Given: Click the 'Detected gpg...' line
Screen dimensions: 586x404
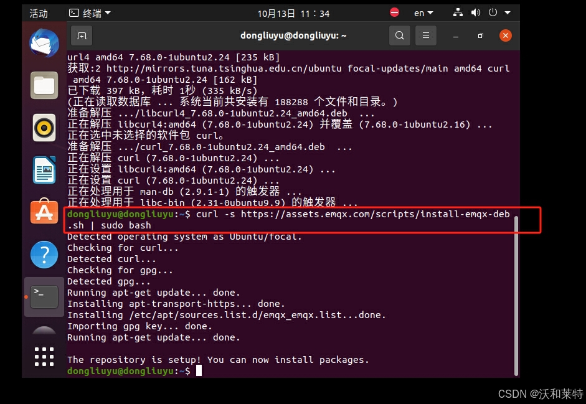Looking at the screenshot, I should (x=109, y=281).
